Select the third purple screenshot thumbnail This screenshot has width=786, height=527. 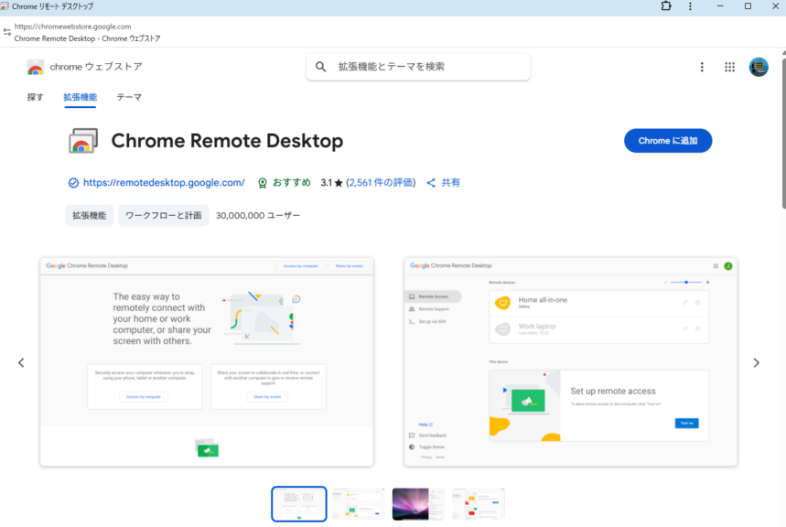pyautogui.click(x=418, y=504)
